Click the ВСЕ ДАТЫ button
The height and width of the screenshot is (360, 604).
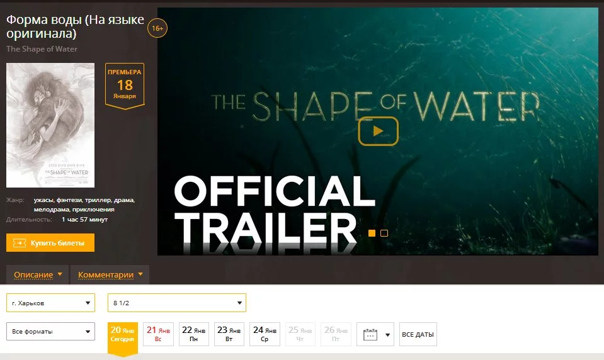coord(418,334)
